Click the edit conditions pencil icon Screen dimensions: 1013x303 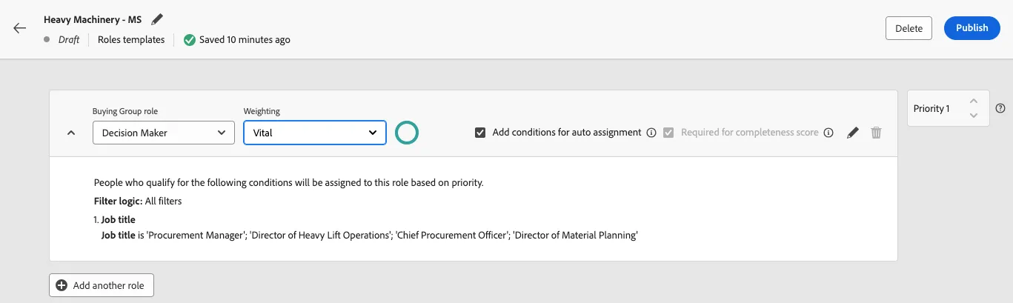click(x=853, y=133)
